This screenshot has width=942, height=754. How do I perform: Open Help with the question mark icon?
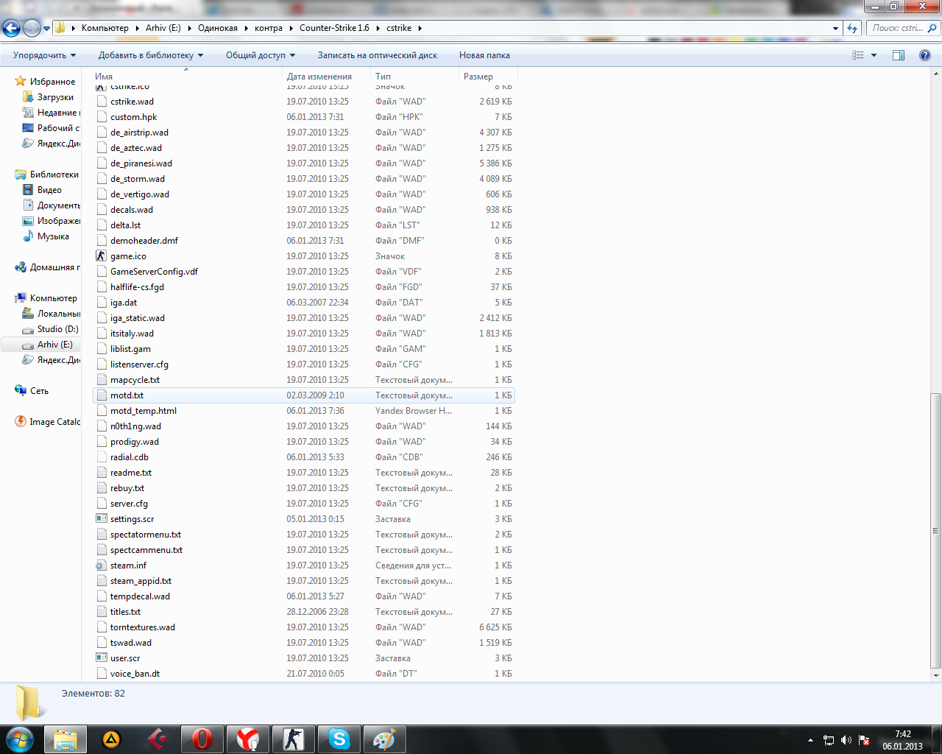[x=925, y=55]
